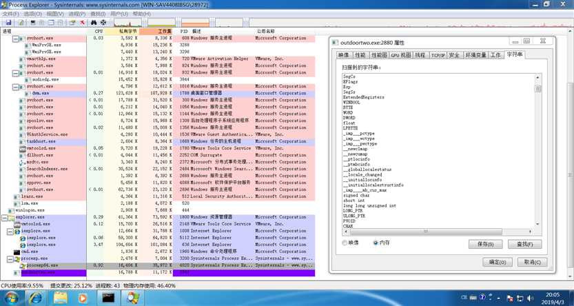Open Internet Explorer from the taskbar
Screen dimensions: 574x306
(x=37, y=298)
